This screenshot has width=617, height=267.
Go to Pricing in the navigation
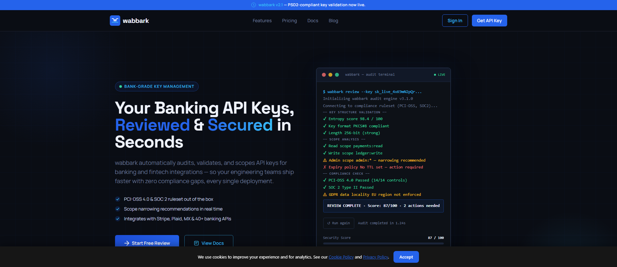[290, 21]
